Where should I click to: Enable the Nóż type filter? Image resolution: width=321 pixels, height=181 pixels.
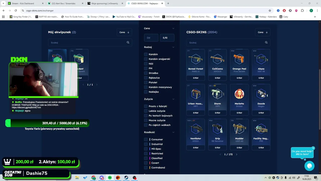click(146, 64)
